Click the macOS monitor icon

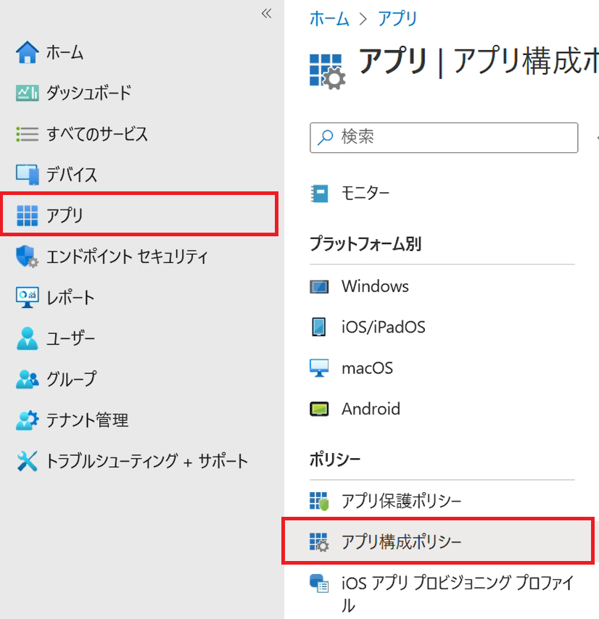[x=319, y=368]
